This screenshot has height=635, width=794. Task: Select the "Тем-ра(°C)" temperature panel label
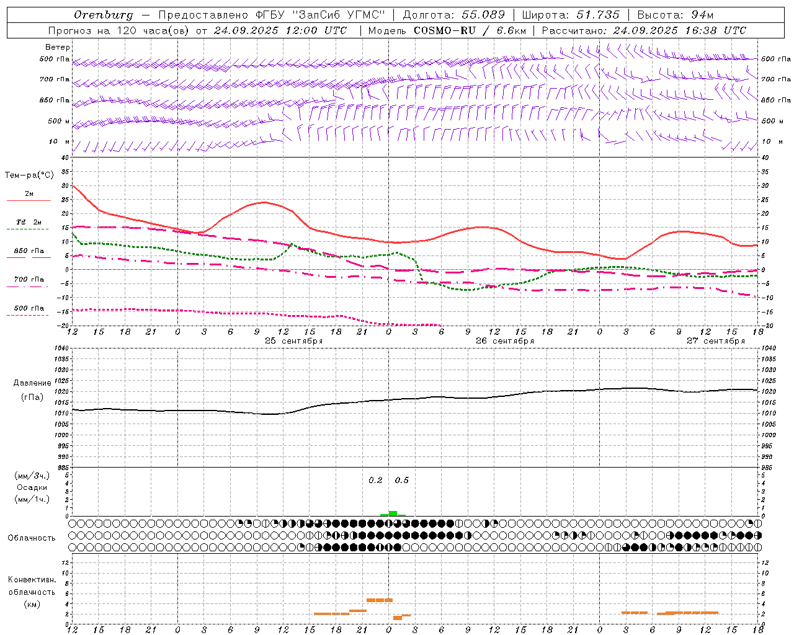pos(29,175)
